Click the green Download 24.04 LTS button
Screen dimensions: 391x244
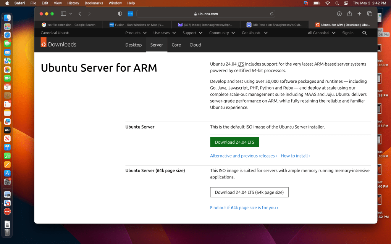(x=234, y=142)
